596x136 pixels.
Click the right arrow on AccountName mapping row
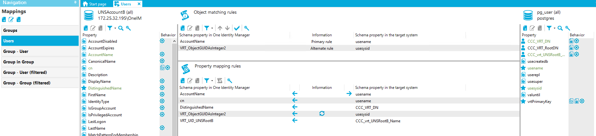coord(349,94)
